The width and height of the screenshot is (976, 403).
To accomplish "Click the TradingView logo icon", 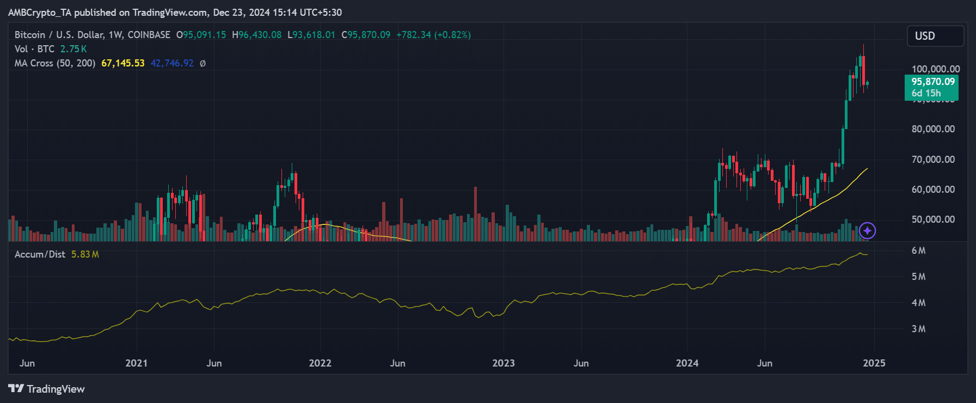I will tap(16, 388).
